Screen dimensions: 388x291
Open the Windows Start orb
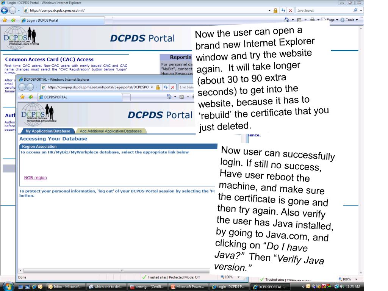[x=8, y=286]
